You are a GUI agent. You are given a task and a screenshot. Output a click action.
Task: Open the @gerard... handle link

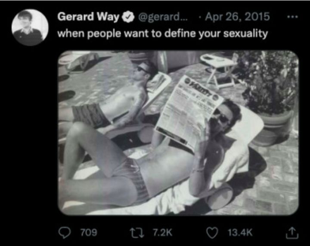[163, 17]
